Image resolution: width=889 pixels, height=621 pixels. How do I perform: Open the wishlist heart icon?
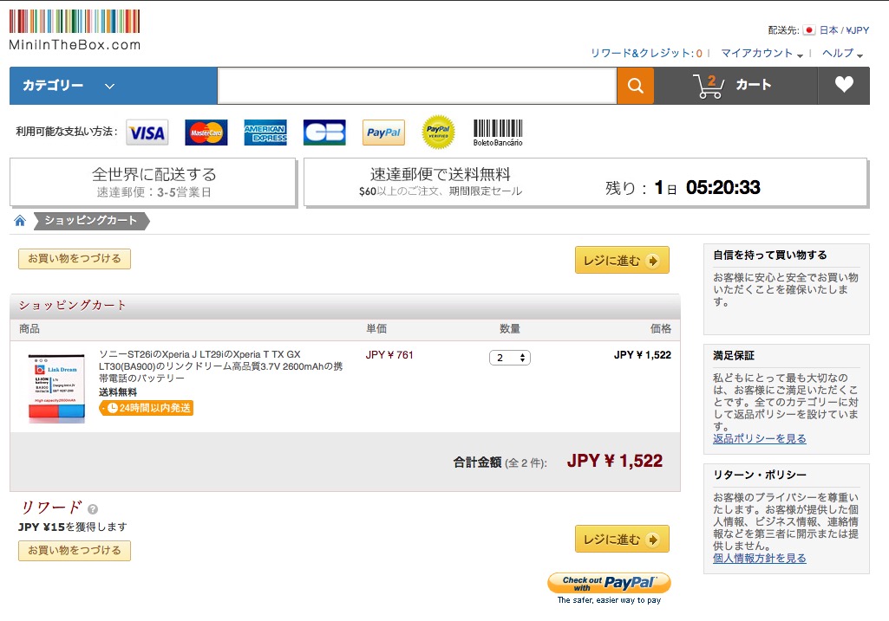pos(844,85)
